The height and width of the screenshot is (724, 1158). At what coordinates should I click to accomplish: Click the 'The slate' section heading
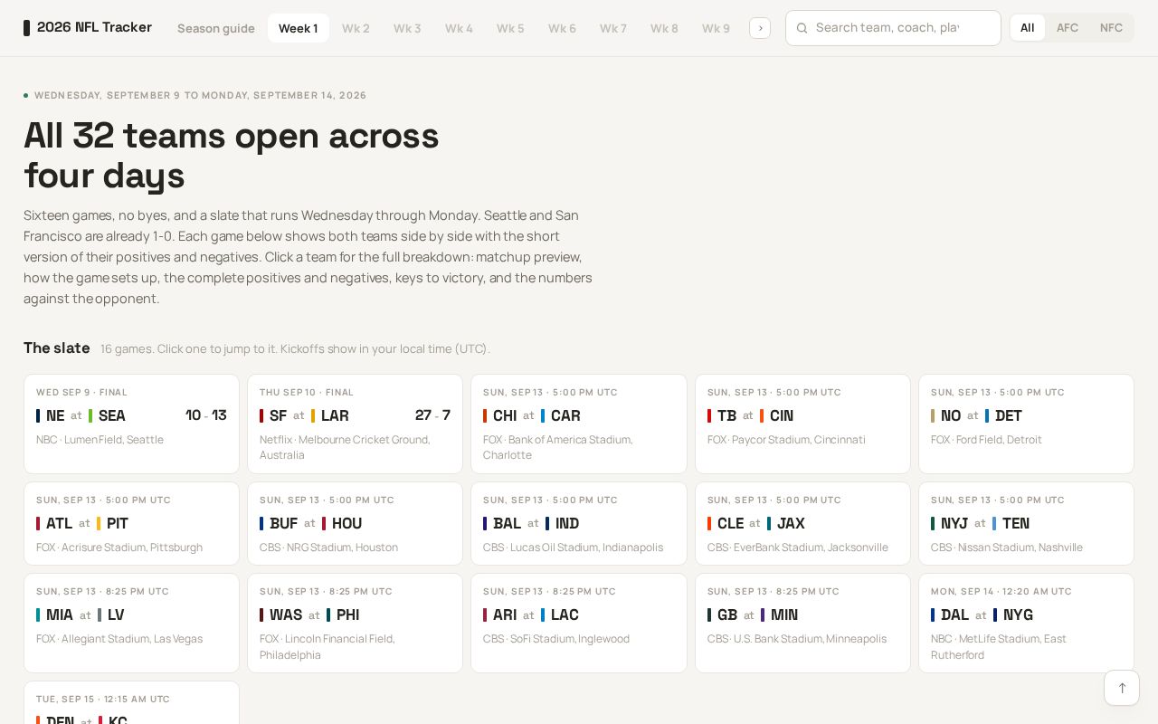[x=57, y=348]
